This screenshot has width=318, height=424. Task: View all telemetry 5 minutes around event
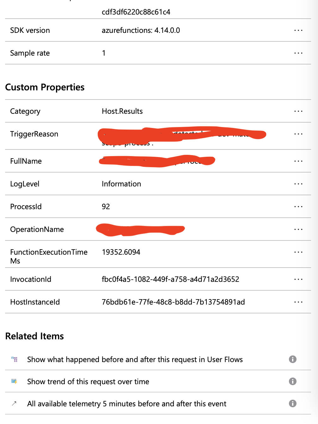[127, 404]
